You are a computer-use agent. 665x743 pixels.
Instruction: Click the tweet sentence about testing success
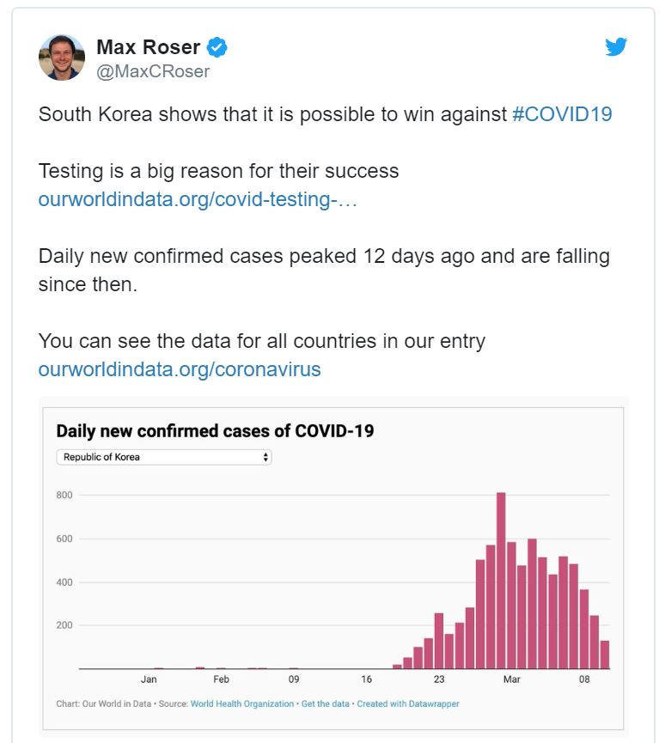tap(218, 171)
